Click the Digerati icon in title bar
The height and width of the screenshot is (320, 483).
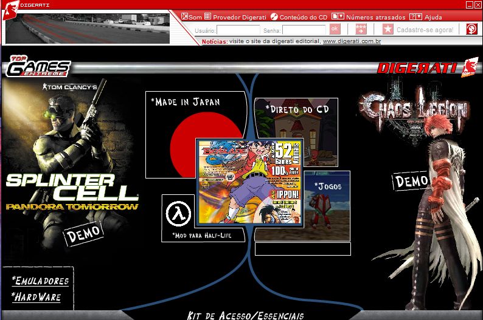(x=11, y=9)
